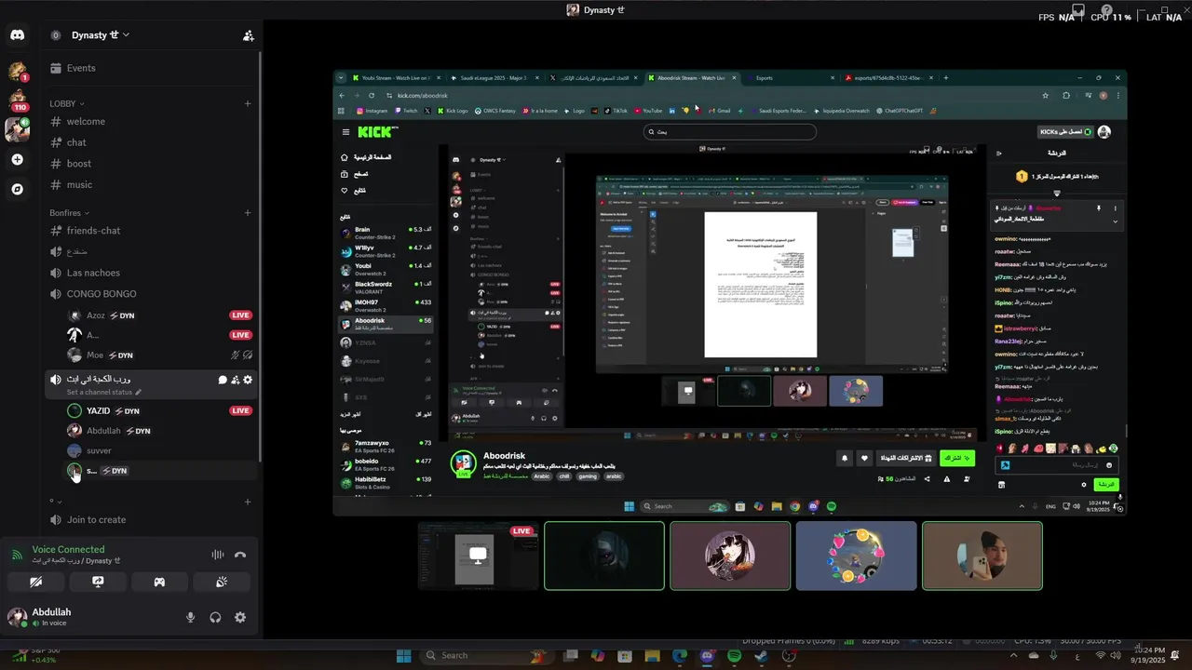Open settings gear of the active voice channel
This screenshot has width=1192, height=670.
tap(248, 380)
